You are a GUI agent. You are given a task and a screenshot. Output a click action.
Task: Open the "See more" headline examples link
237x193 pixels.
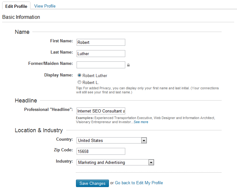click(x=141, y=122)
